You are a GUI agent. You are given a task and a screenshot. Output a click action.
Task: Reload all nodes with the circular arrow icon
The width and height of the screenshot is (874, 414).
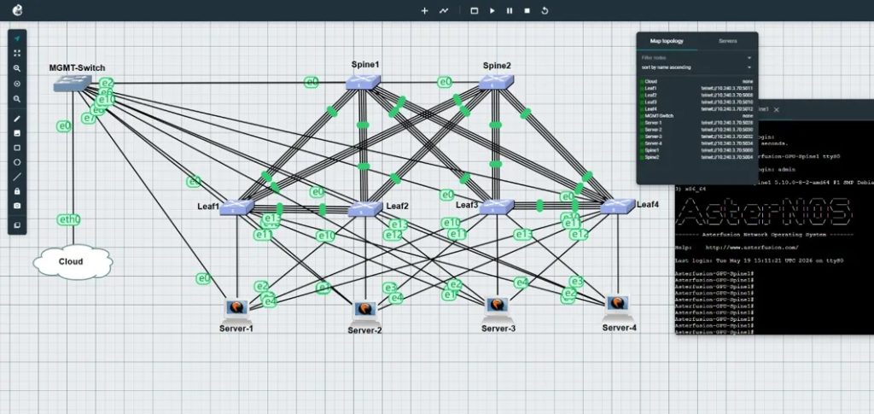click(545, 10)
